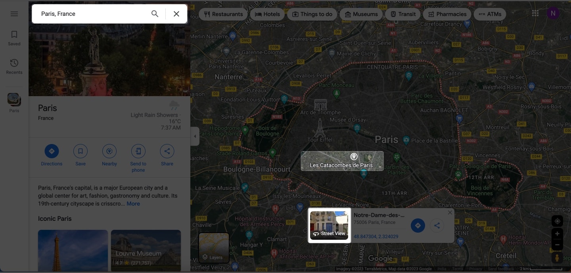Click the Terms link in footer
The image size is (571, 273).
coord(458,269)
